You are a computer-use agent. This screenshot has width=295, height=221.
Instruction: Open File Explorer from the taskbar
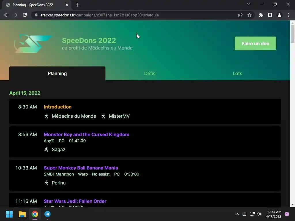click(x=22, y=214)
